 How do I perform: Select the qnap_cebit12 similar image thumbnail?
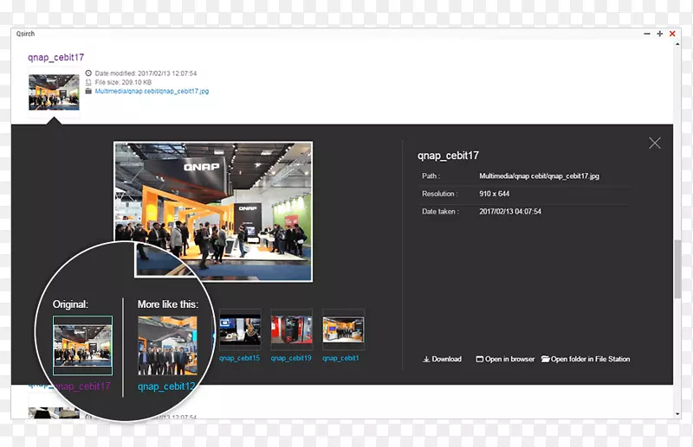click(168, 345)
